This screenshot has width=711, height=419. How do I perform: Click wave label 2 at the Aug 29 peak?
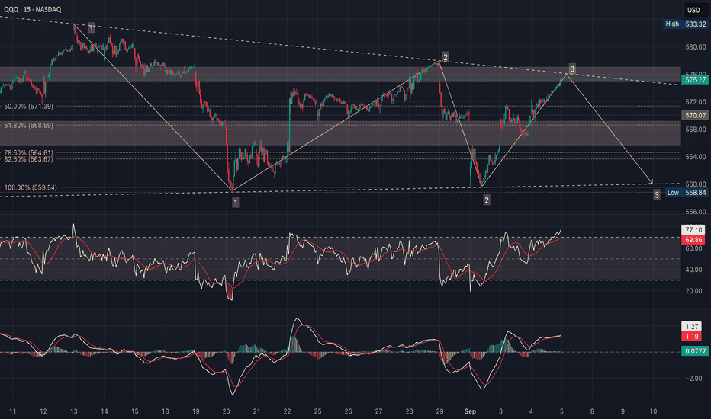coord(446,58)
